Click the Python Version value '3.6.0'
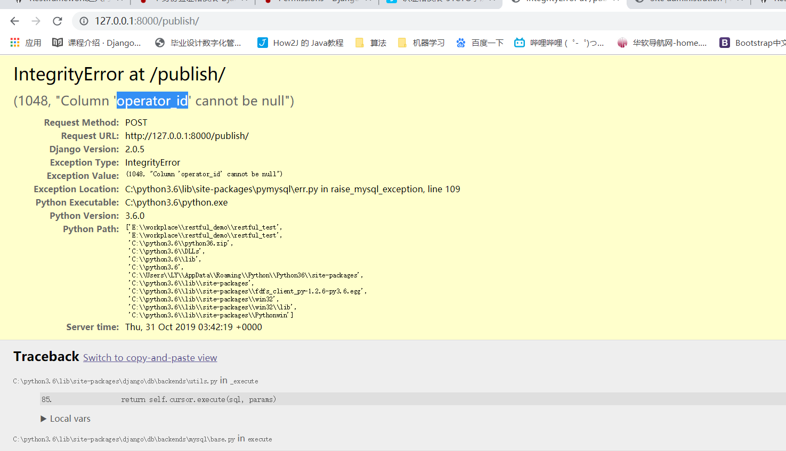Image resolution: width=786 pixels, height=451 pixels. pyautogui.click(x=135, y=216)
